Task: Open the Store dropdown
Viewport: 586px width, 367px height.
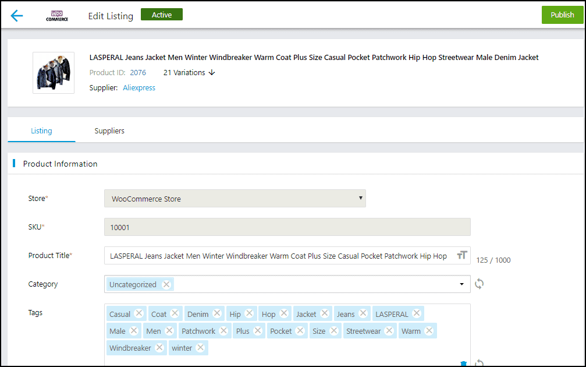Action: coord(235,198)
